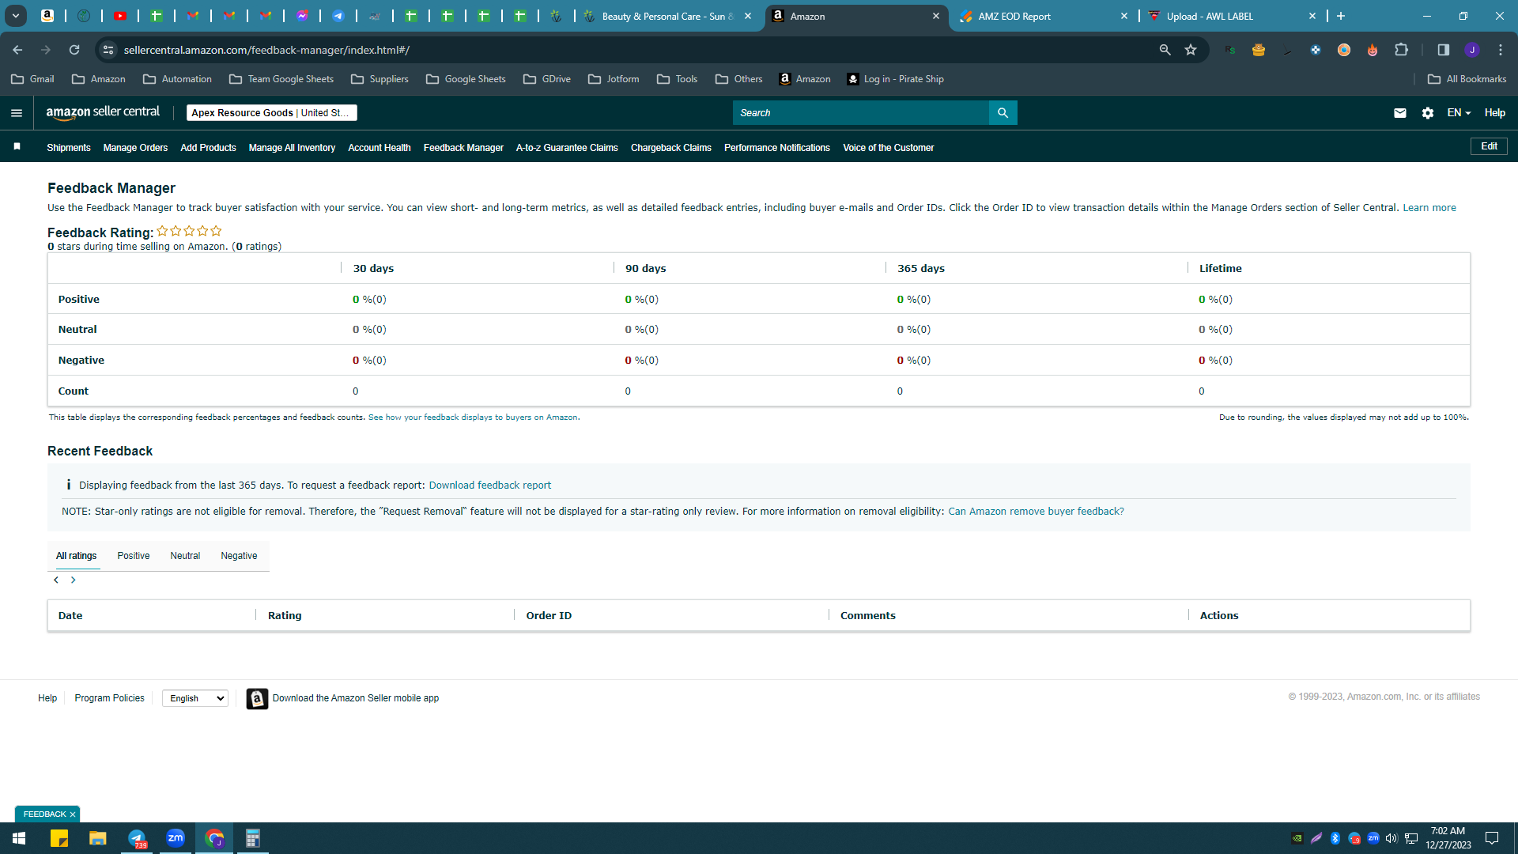
Task: Open the Windows Start menu
Action: 19,838
